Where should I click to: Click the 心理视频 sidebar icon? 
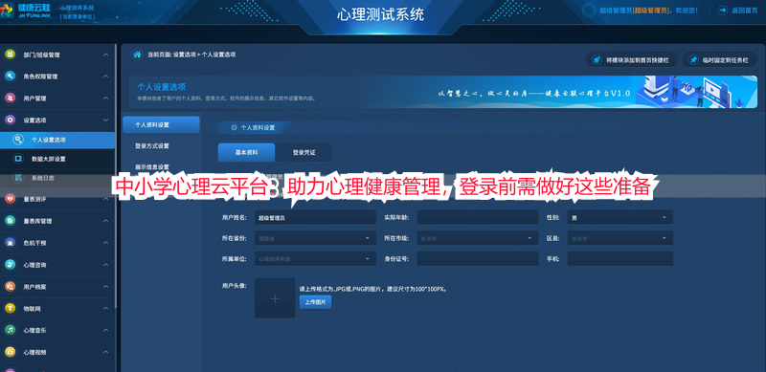click(x=10, y=352)
